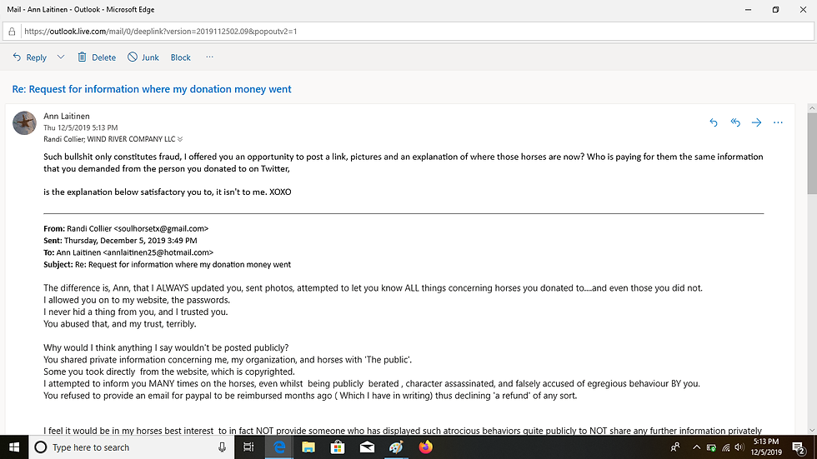Click the lock icon in address bar
Screen dimensions: 817x459
12,31
